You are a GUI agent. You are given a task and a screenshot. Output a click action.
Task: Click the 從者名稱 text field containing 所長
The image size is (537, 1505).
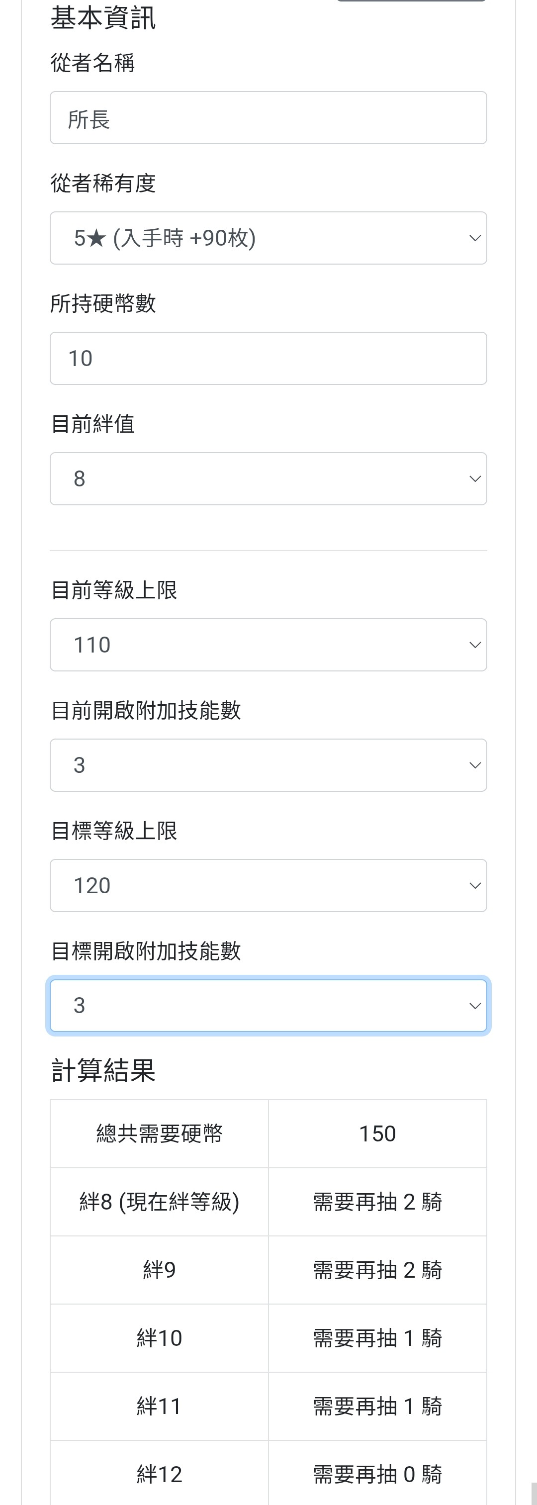268,118
